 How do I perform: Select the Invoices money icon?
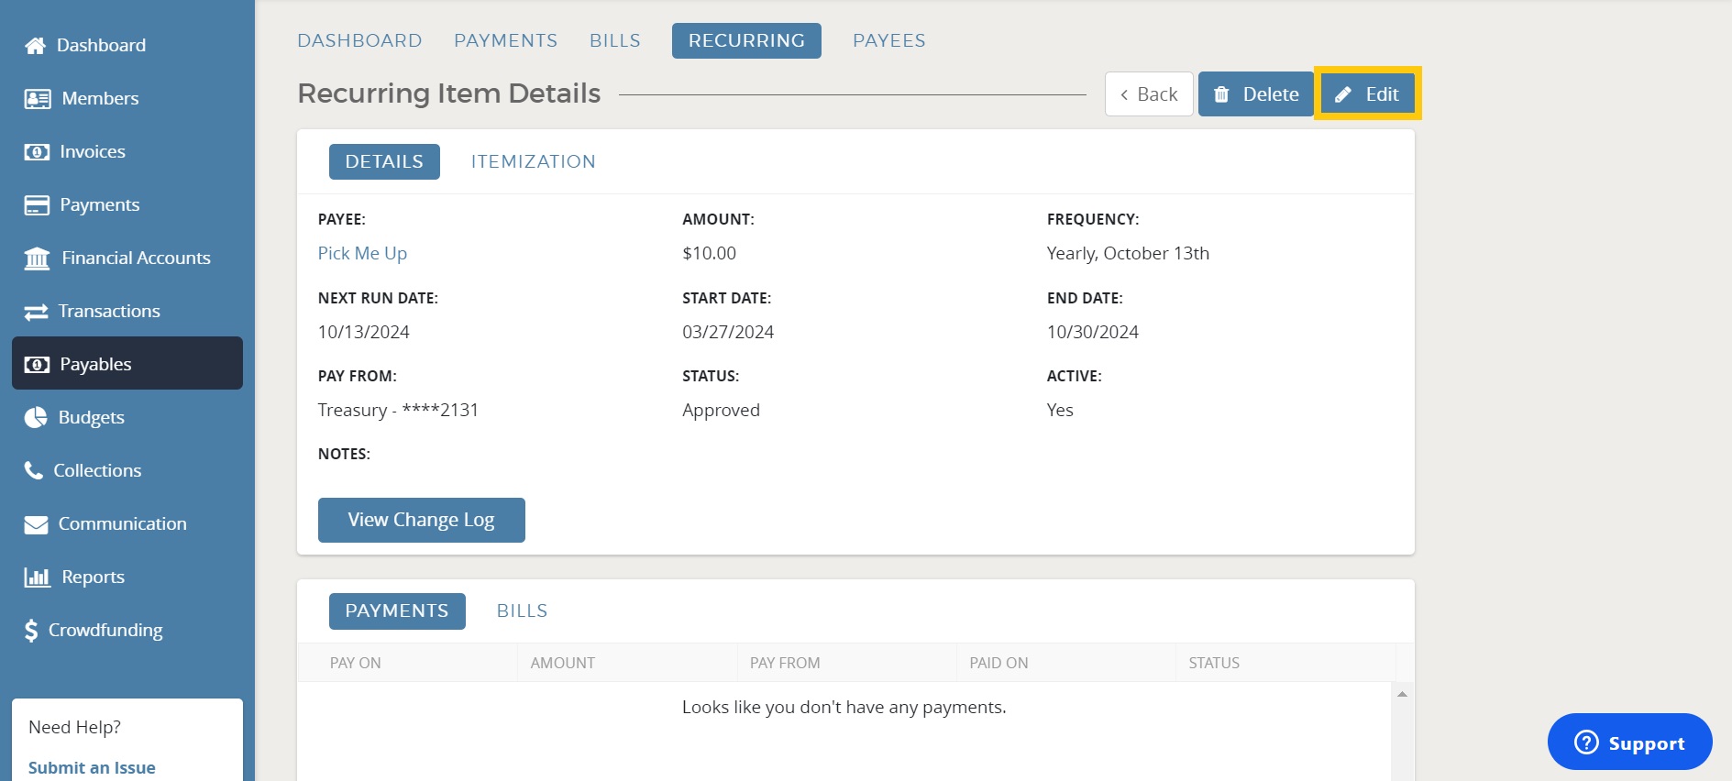(x=37, y=152)
